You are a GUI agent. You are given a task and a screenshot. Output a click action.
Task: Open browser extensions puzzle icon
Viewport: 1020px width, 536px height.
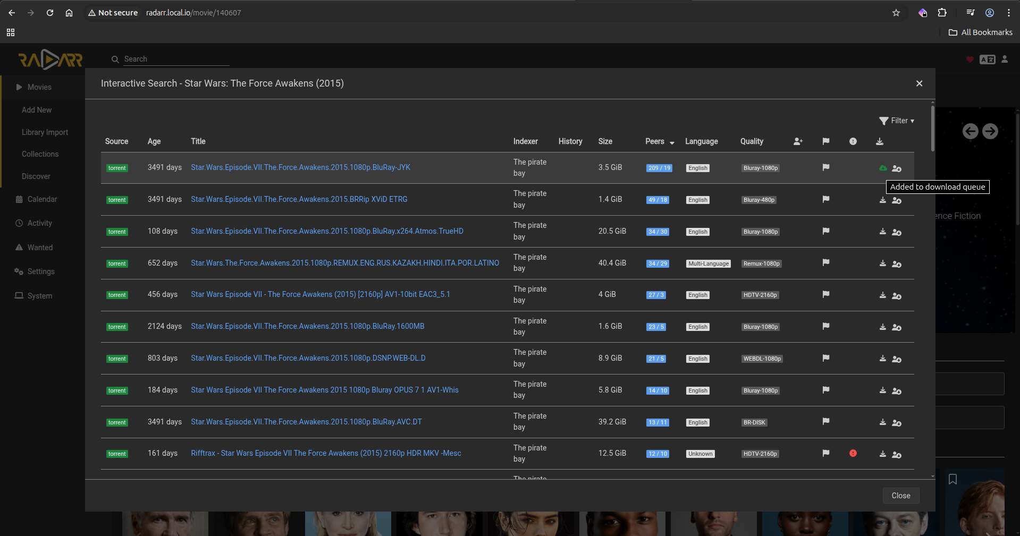pyautogui.click(x=942, y=13)
